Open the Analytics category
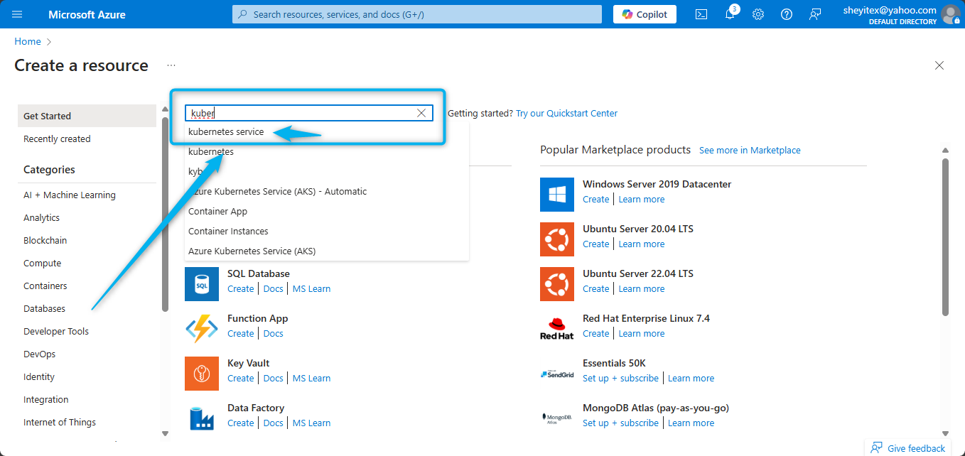Screen dimensions: 965x456 pyautogui.click(x=41, y=217)
